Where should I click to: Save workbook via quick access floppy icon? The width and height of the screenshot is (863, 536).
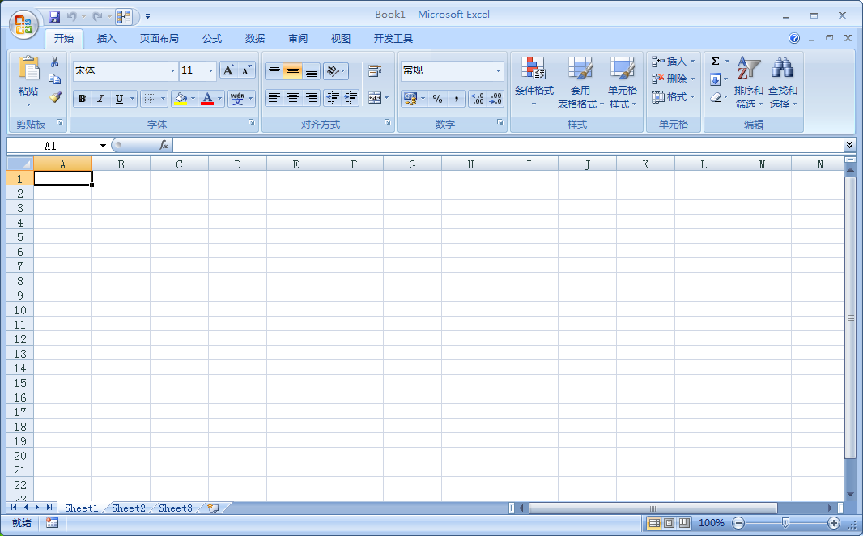[x=54, y=16]
